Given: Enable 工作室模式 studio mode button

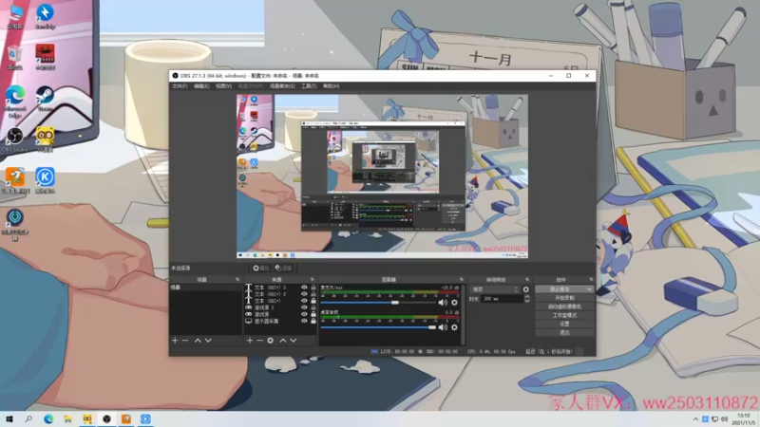Looking at the screenshot, I should 564,315.
